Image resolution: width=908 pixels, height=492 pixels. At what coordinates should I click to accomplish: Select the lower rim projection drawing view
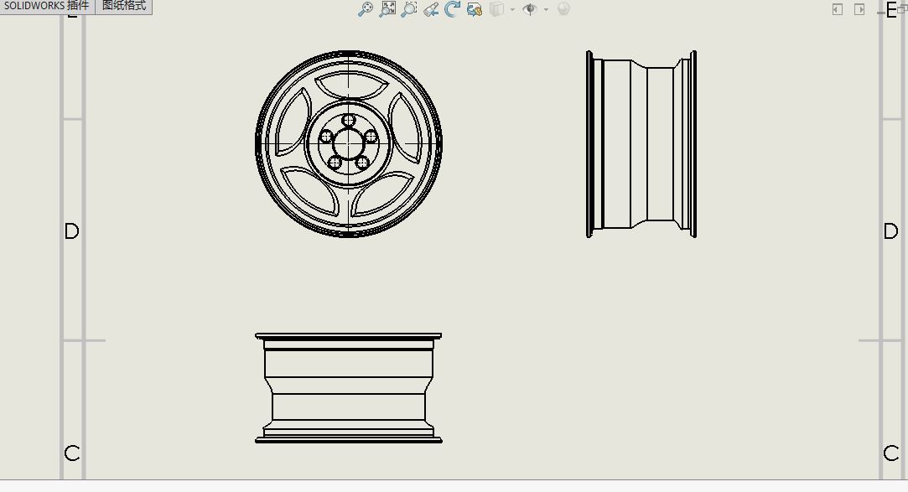[349, 388]
